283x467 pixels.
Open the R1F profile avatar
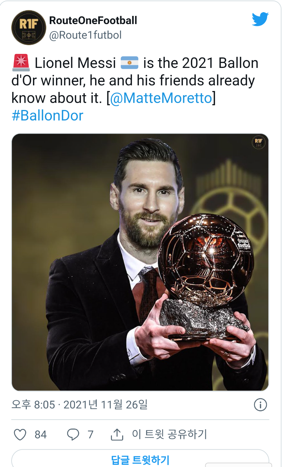(x=29, y=28)
